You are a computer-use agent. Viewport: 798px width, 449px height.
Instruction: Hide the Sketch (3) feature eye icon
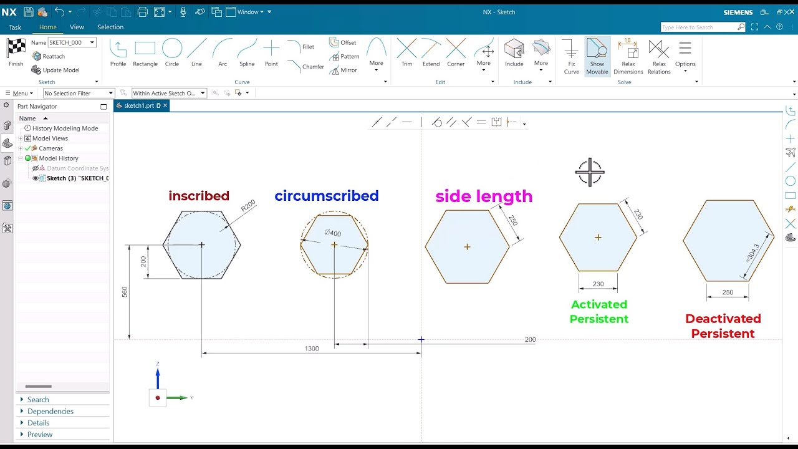coord(36,178)
